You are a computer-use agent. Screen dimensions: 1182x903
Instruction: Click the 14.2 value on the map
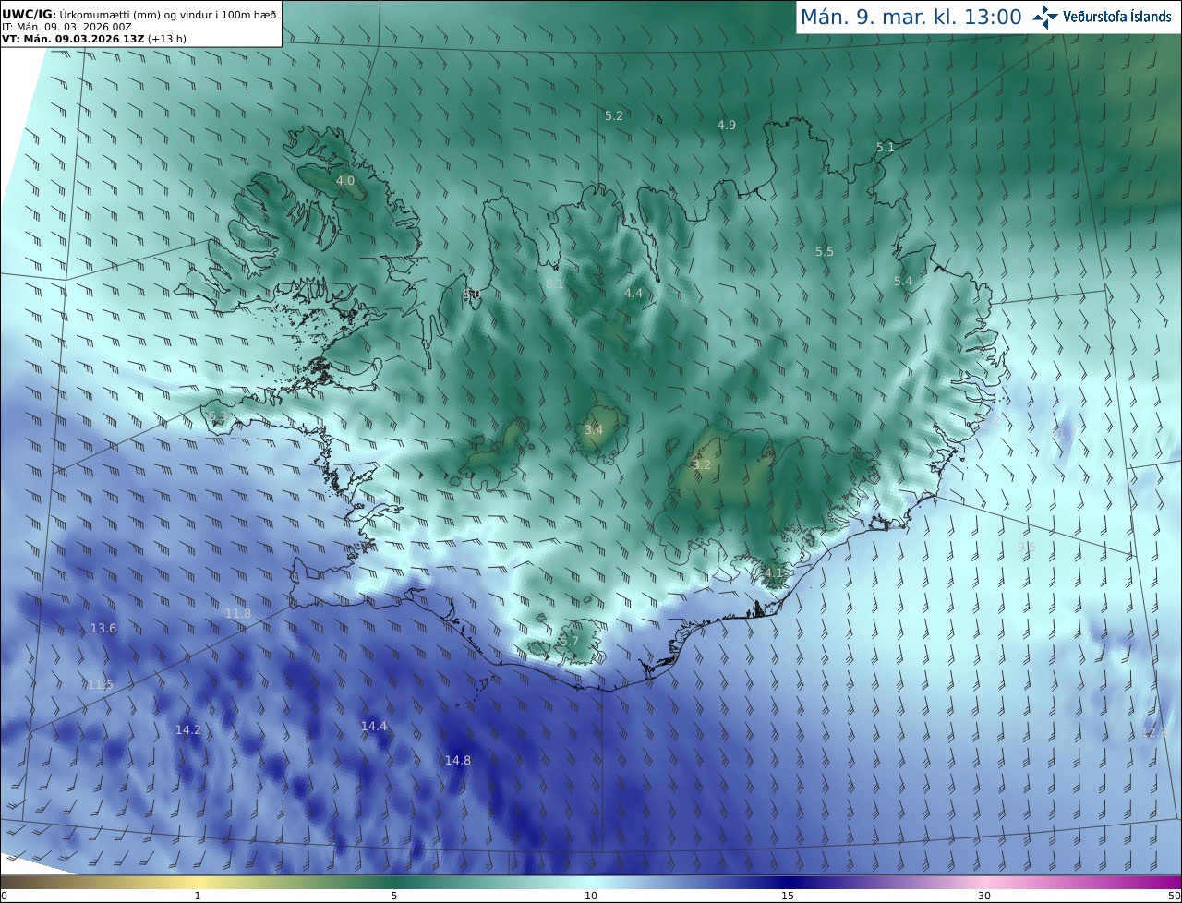coord(187,729)
